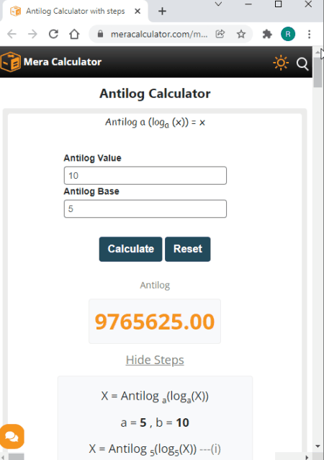
Task: Open the Chrome three-dot menu
Action: pyautogui.click(x=310, y=34)
